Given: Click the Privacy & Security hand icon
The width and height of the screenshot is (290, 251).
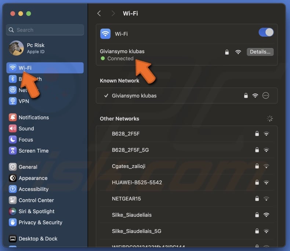Looking at the screenshot, I should 12,222.
